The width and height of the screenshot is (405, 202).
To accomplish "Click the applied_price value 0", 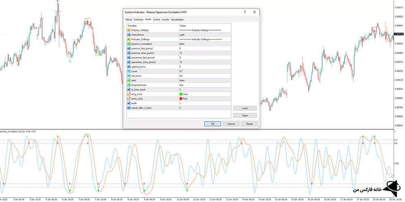I will [x=180, y=67].
